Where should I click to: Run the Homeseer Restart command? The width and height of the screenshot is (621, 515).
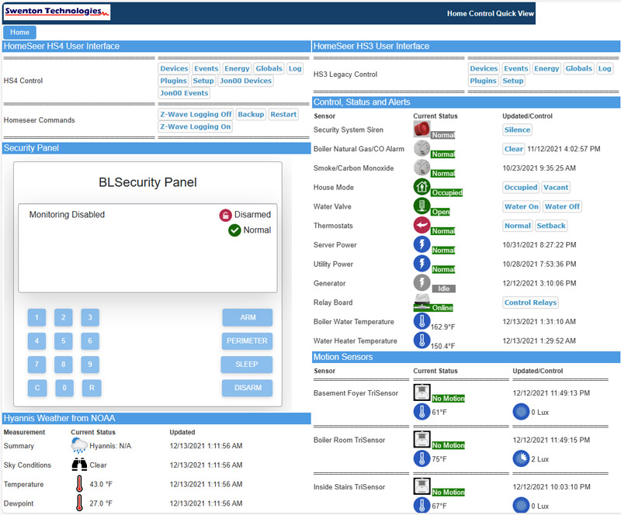[283, 114]
